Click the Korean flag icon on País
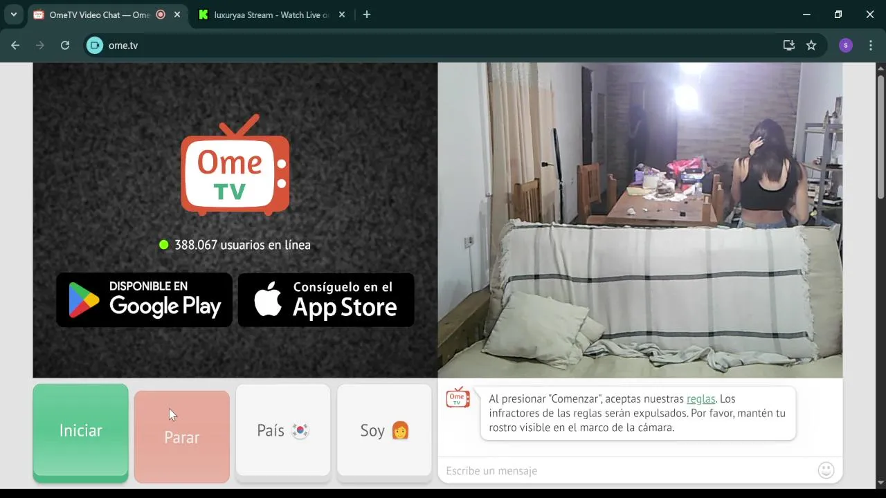Viewport: 886px width, 498px height. pyautogui.click(x=300, y=431)
